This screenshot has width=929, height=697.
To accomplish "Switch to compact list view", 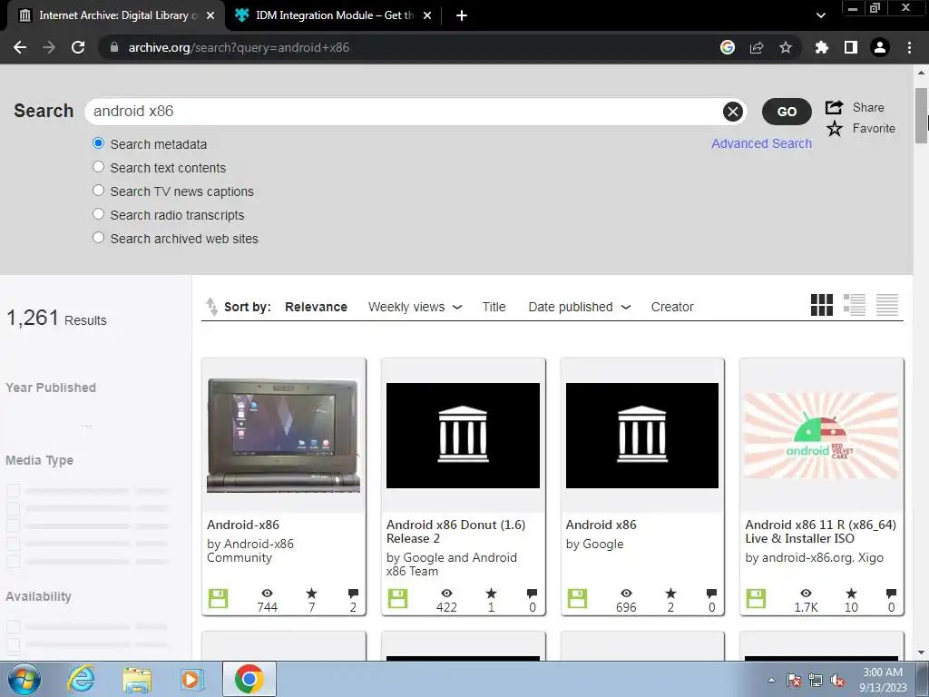I will pos(887,305).
